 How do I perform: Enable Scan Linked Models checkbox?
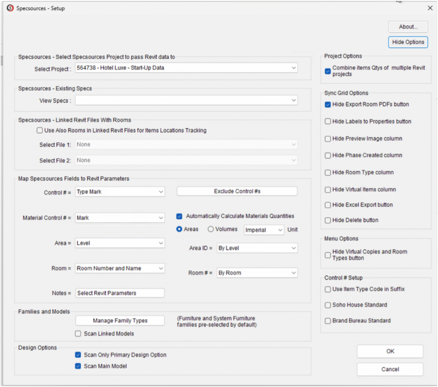[x=78, y=334]
